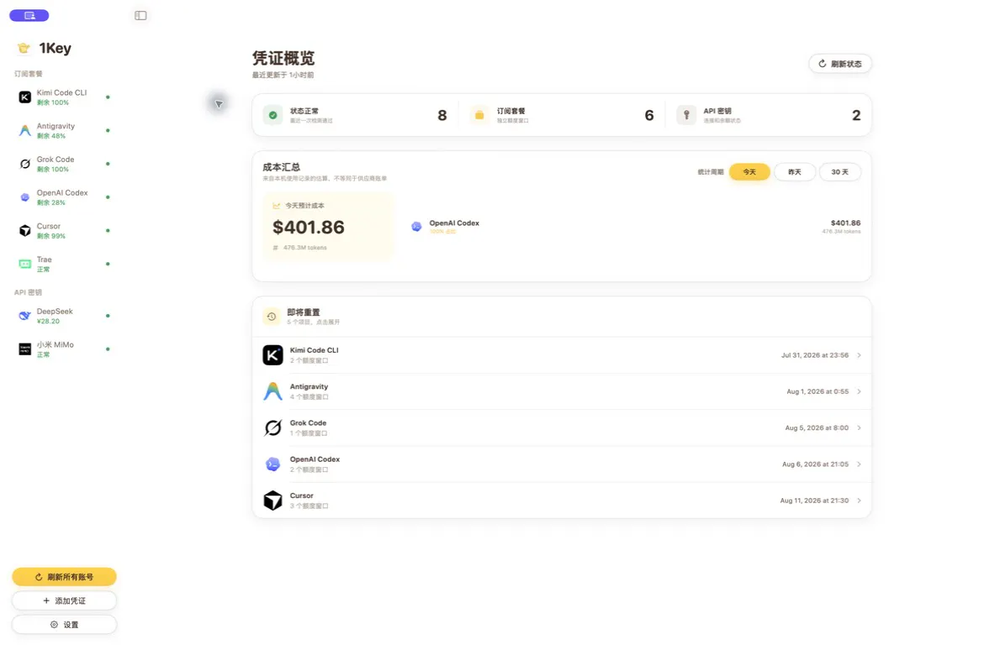Click OpenAI Codex $401.86 cost amount
Screen dimensions: 1000x645
coord(845,223)
